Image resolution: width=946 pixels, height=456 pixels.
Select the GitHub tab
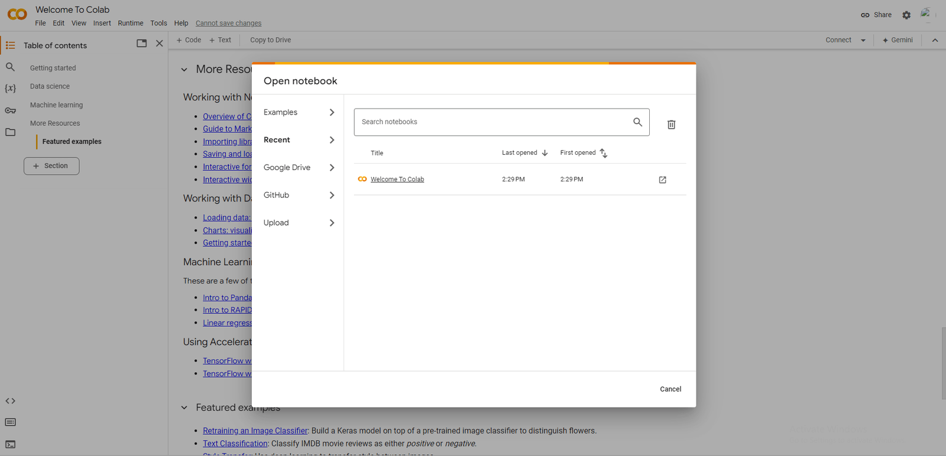click(x=299, y=195)
